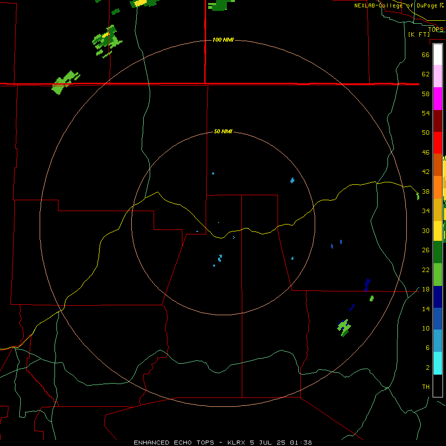The image size is (446, 446).
Task: Pick the light green legend band
Action: 438,275
